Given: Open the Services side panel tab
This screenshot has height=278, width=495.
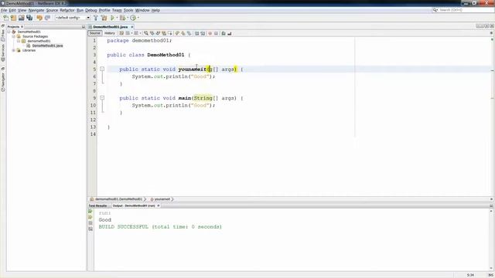Looking at the screenshot, I should click(3, 53).
